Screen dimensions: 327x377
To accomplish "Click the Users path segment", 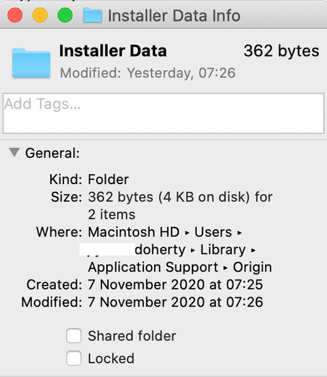I will (x=213, y=232).
